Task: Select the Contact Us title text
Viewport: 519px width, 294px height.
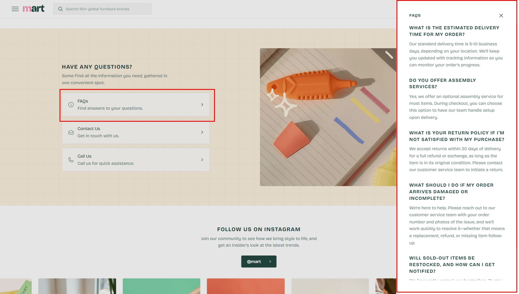Action: [89, 129]
